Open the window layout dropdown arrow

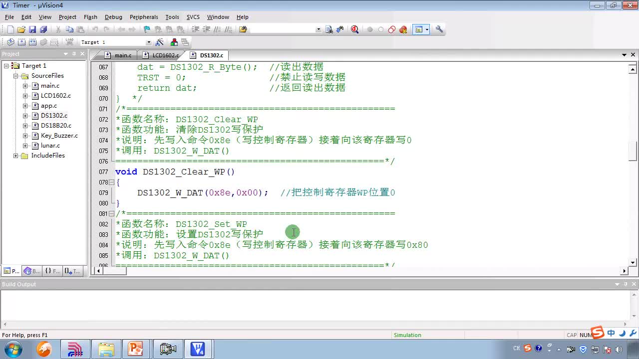(x=427, y=29)
